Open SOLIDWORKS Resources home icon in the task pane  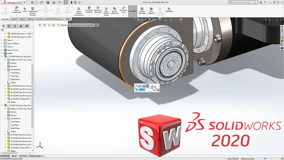pos(282,27)
